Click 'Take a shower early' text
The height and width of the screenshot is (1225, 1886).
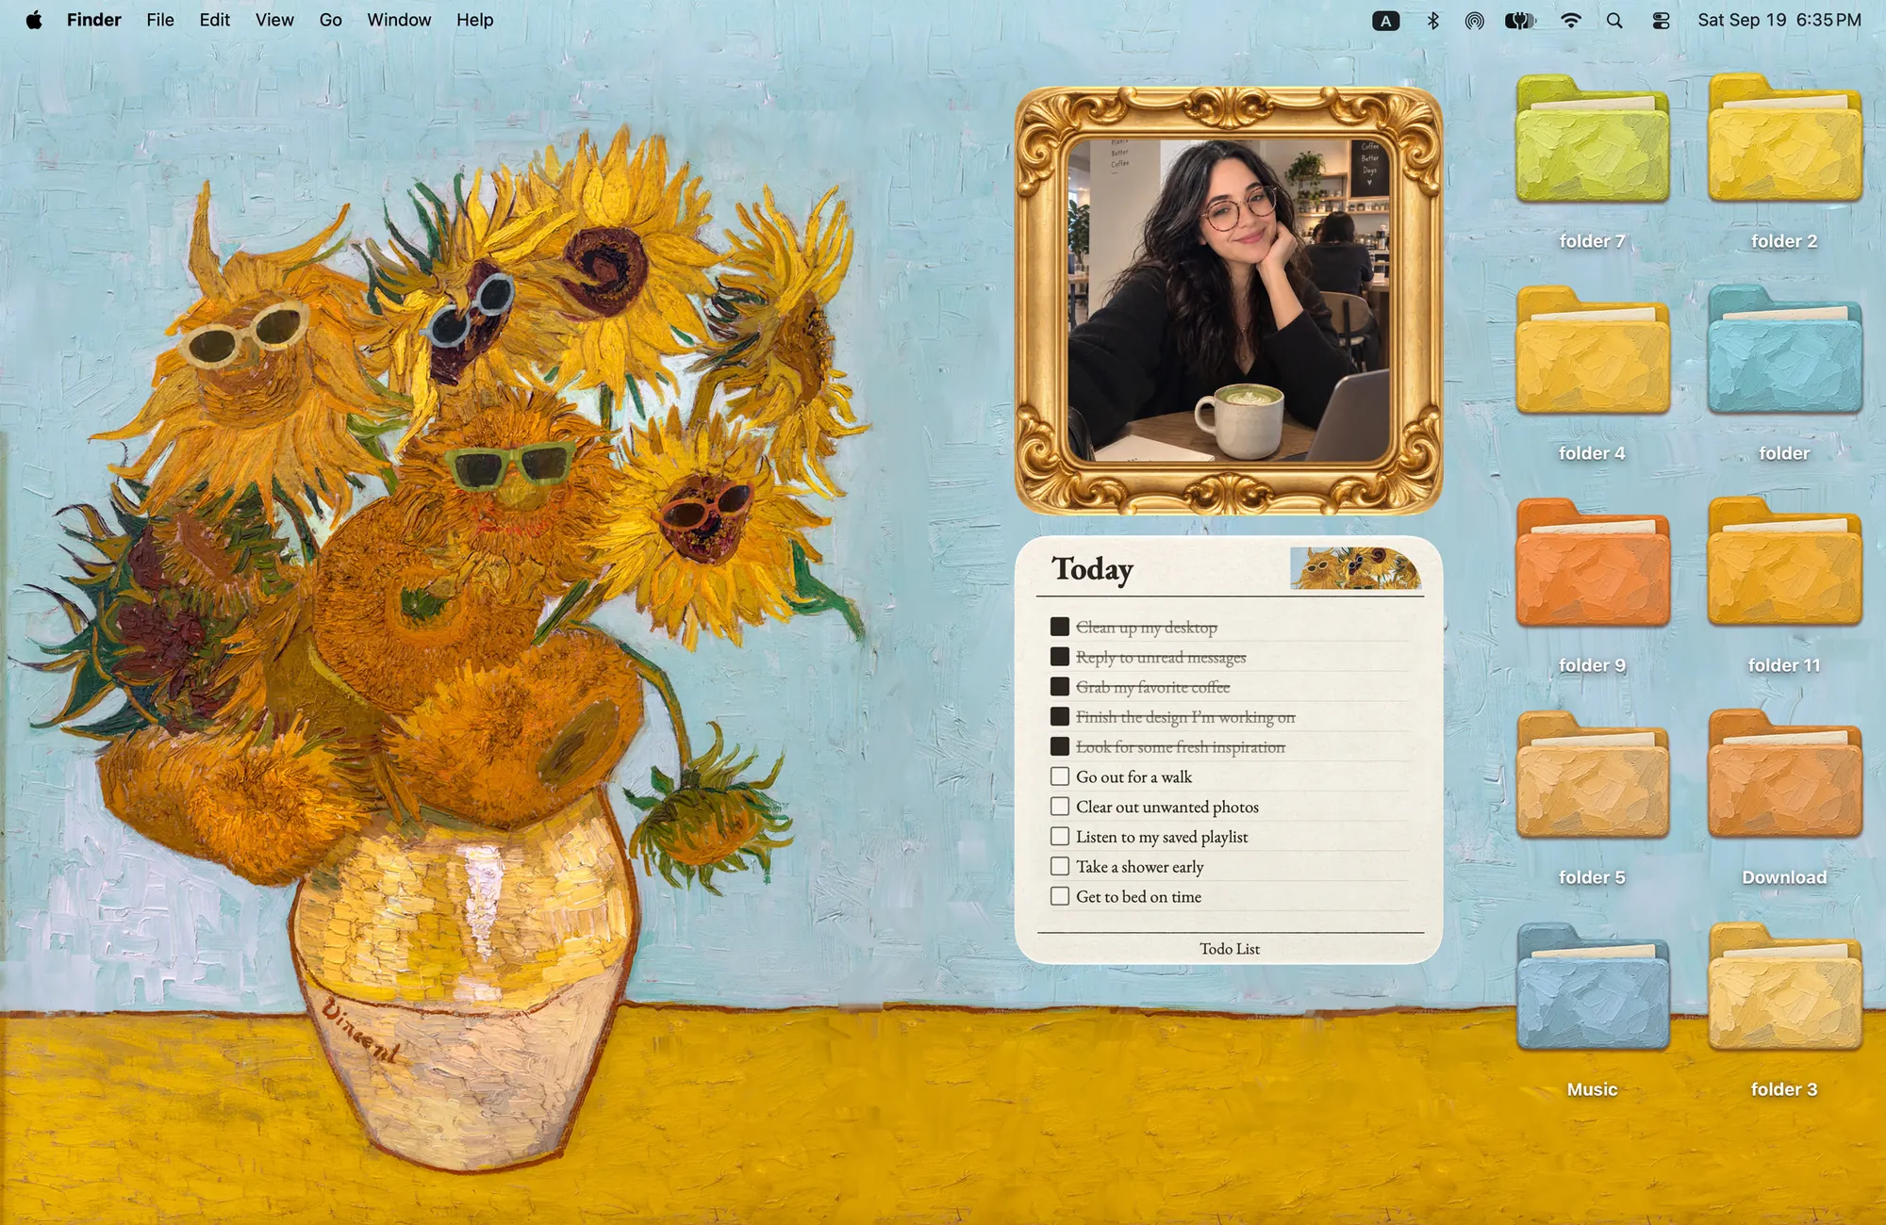point(1140,867)
